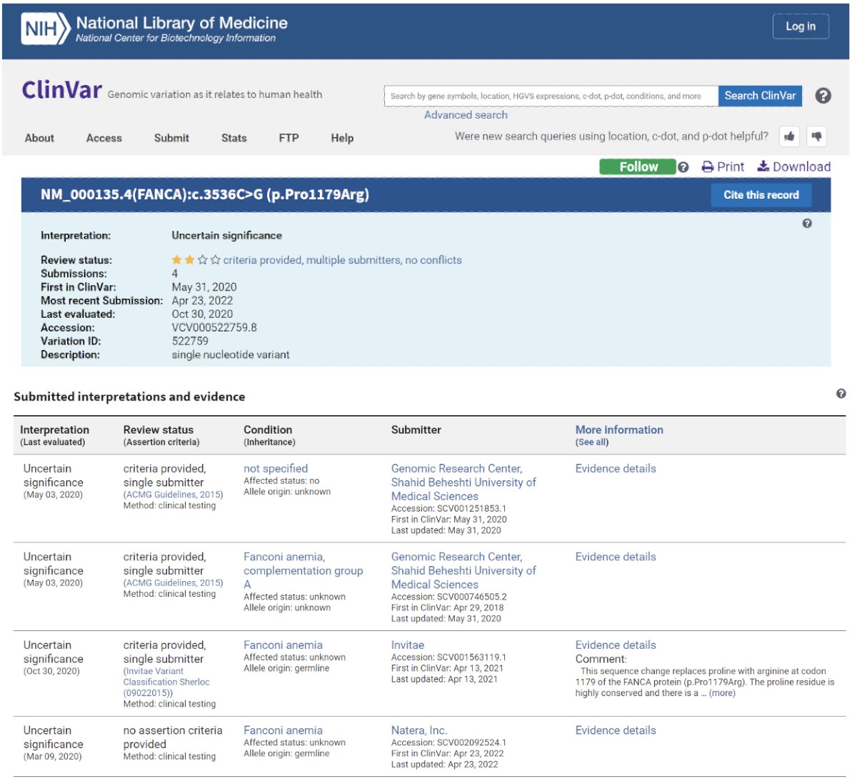Click the Condition column header
Image resolution: width=857 pixels, height=779 pixels.
click(x=268, y=430)
